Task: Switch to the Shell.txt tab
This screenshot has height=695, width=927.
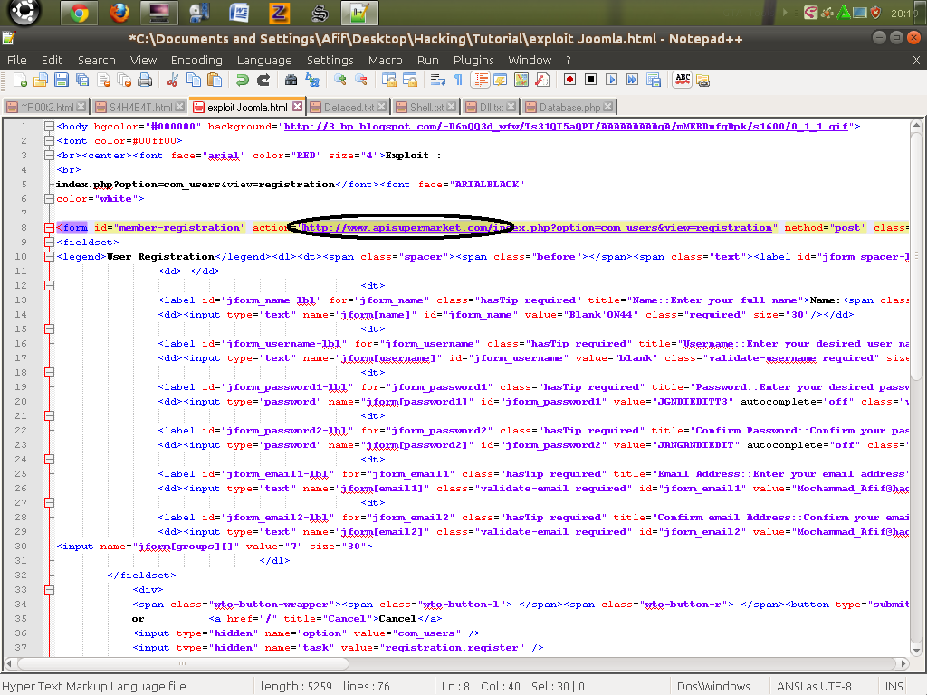Action: (426, 107)
